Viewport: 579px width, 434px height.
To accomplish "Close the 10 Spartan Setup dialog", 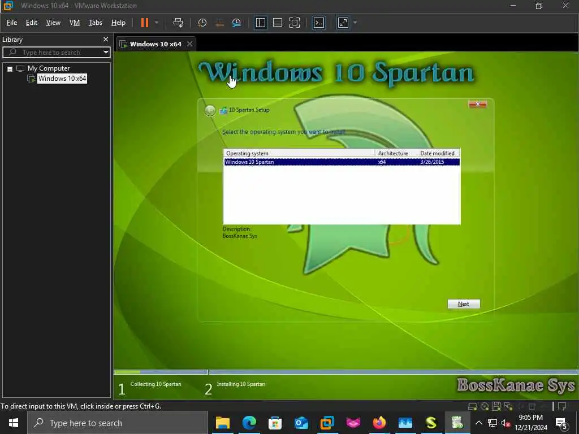I will click(477, 104).
